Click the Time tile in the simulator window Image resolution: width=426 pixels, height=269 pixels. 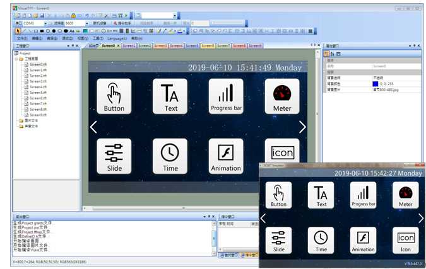(321, 240)
